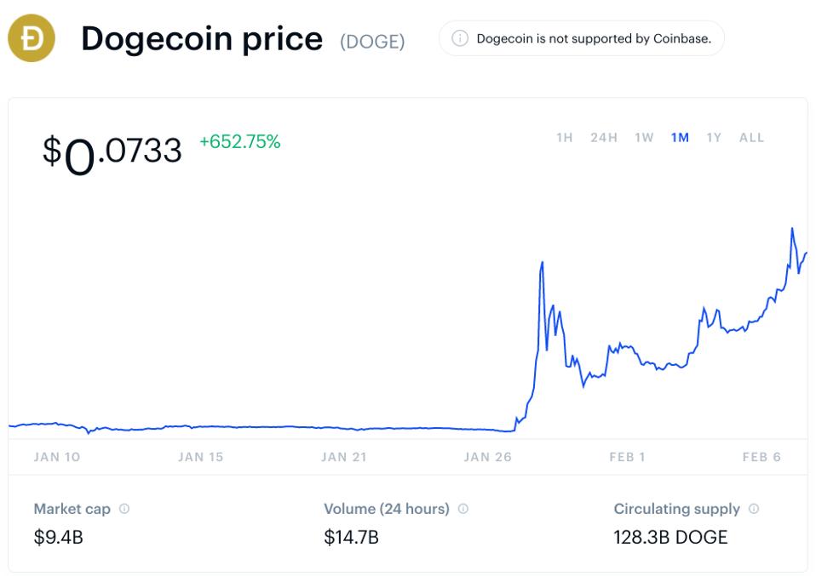Image resolution: width=816 pixels, height=576 pixels.
Task: Click the 128.3B DOGE supply value
Action: pos(670,538)
